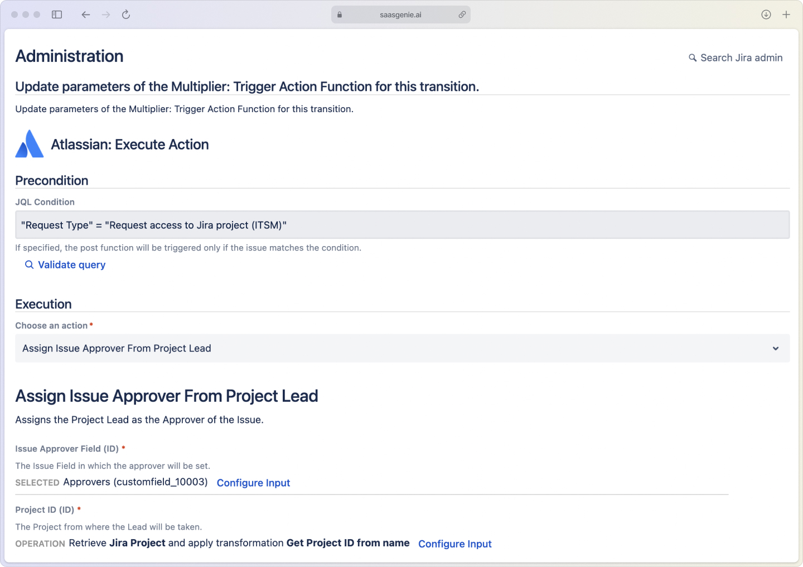Configure Input for Issue Approver Field
Image resolution: width=803 pixels, height=567 pixels.
point(253,483)
